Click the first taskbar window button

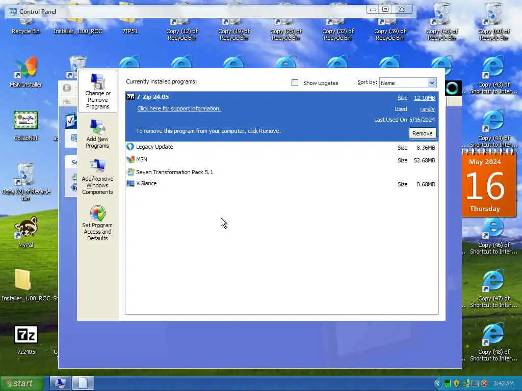tap(60, 383)
